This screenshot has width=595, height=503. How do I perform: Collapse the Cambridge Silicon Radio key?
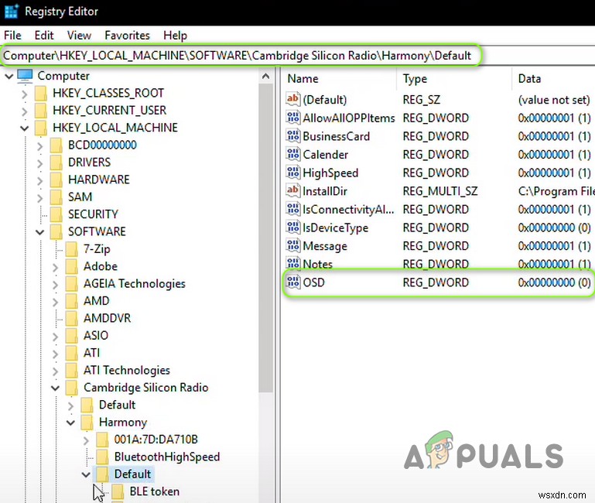click(x=56, y=388)
